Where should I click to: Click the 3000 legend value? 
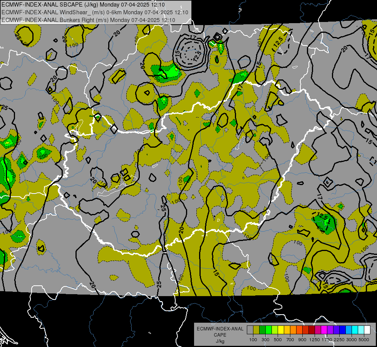(x=352, y=340)
